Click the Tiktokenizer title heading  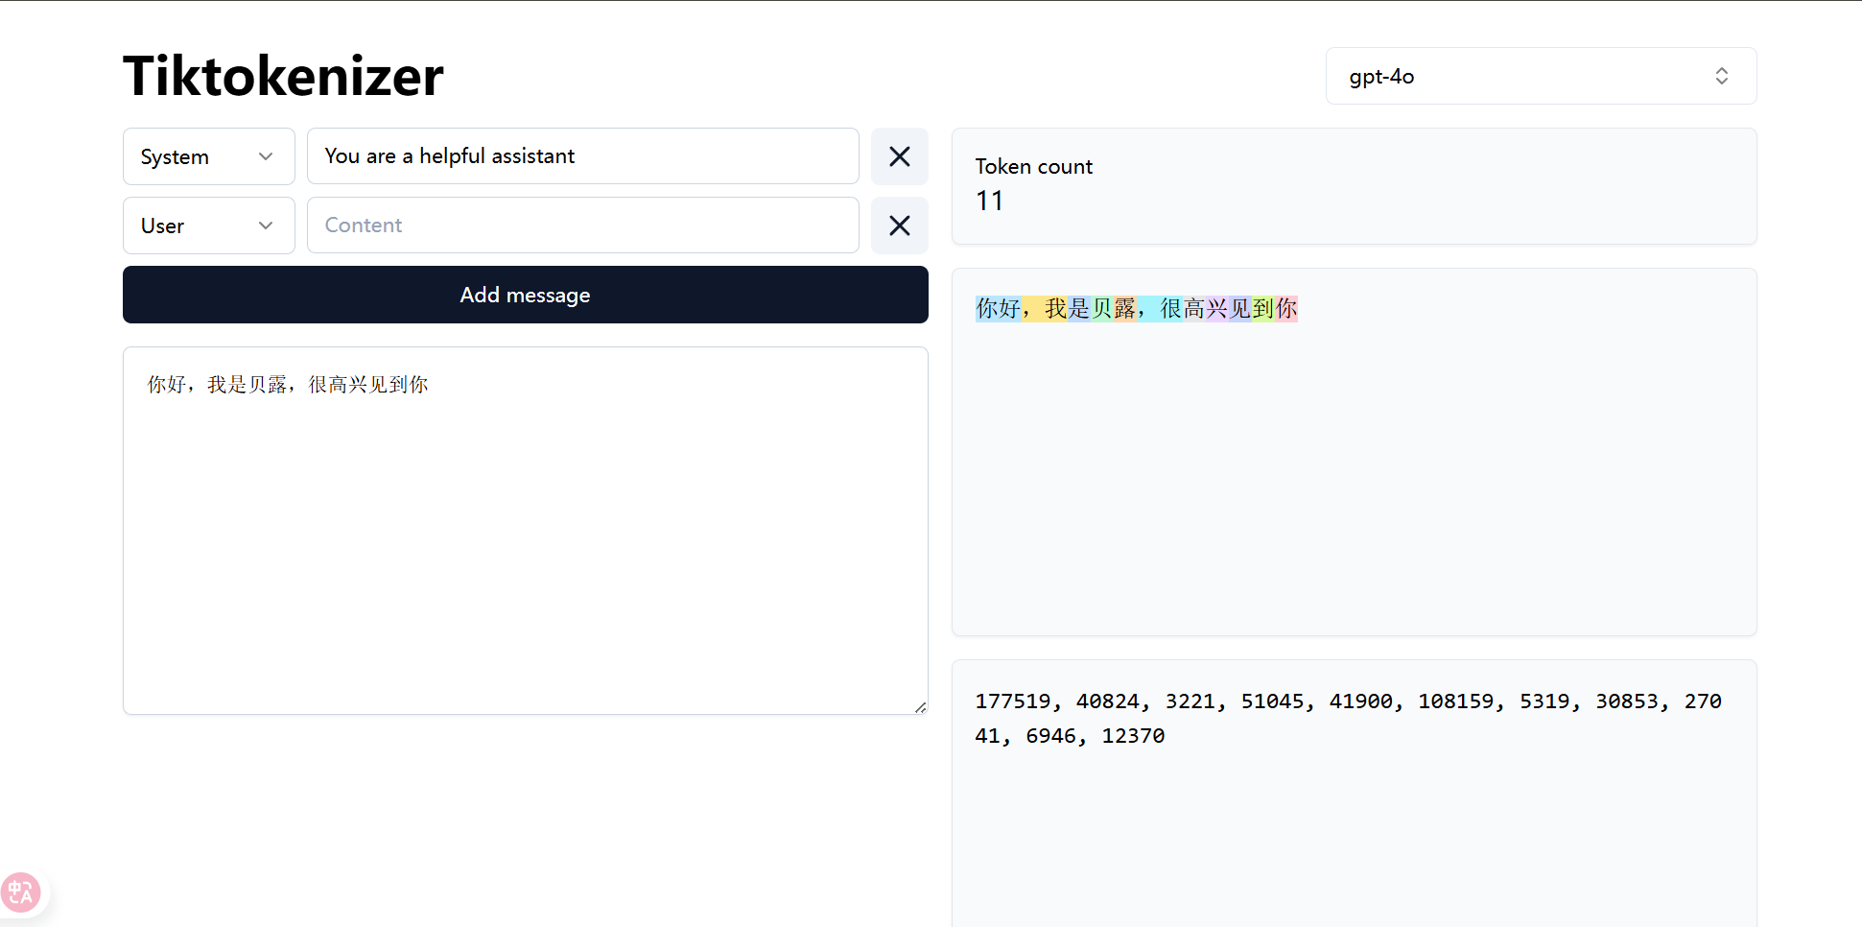283,76
